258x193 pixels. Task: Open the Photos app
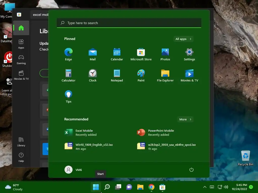coord(165,54)
